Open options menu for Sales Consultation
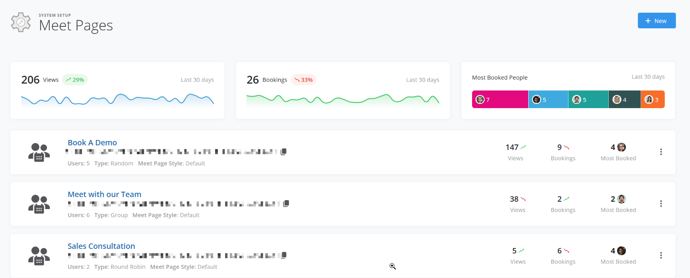The image size is (690, 278). pos(661,255)
